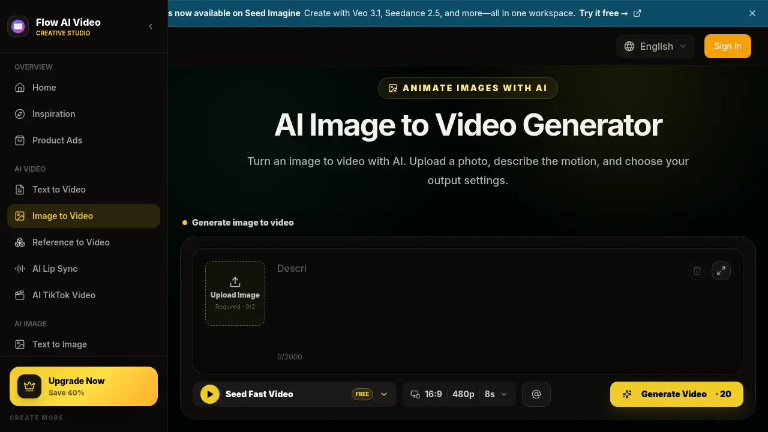Screen dimensions: 768x432
Task: Open the Seed Fast Video model dropdown
Action: tap(295, 394)
